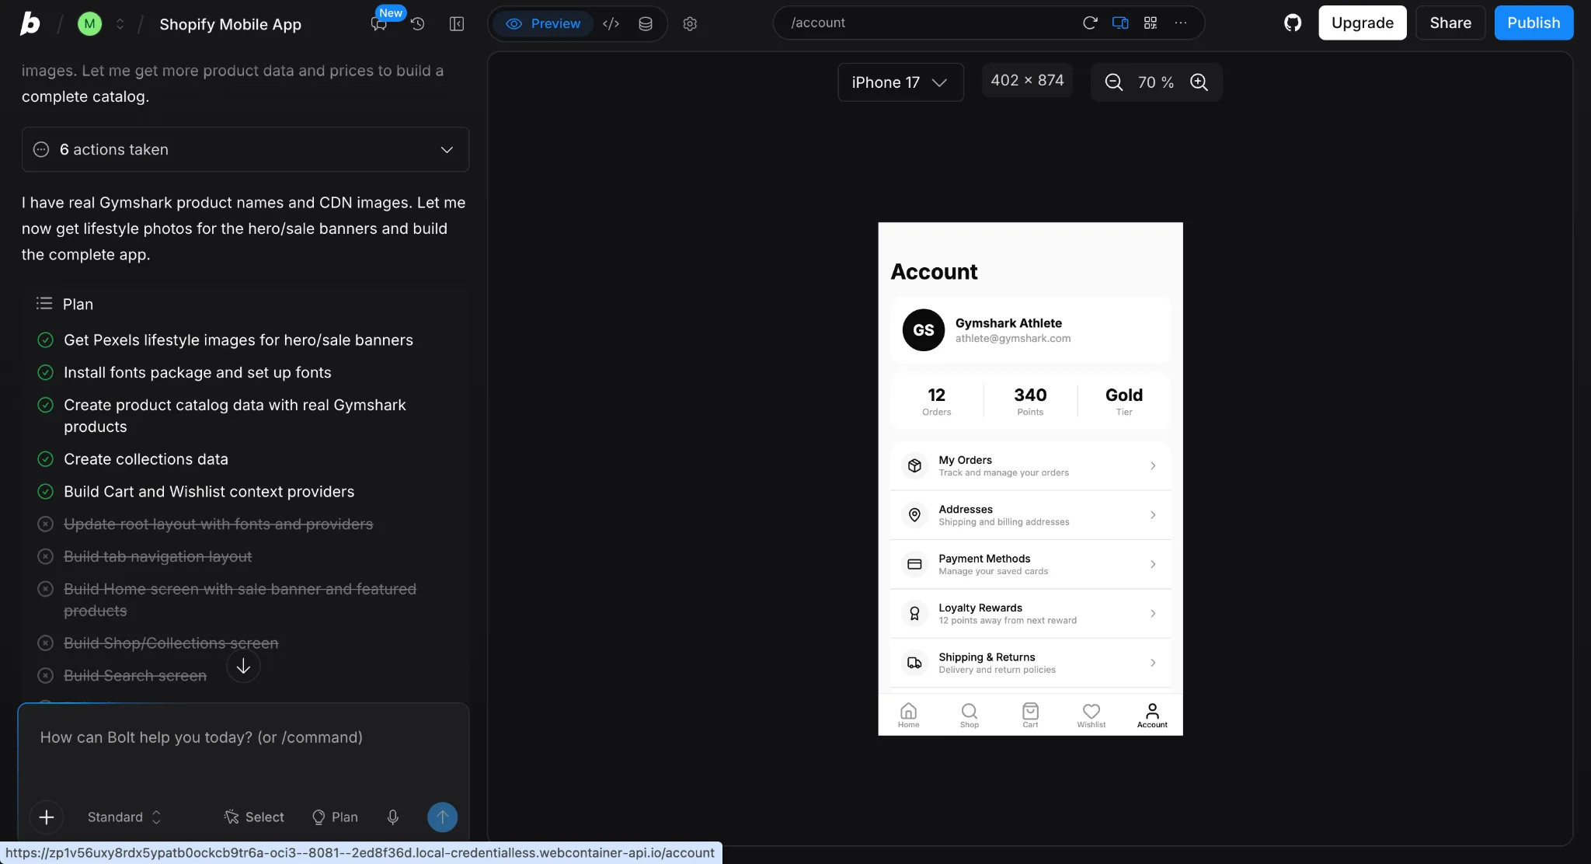Zoom out the device preview
This screenshot has height=864, width=1591.
tap(1114, 82)
